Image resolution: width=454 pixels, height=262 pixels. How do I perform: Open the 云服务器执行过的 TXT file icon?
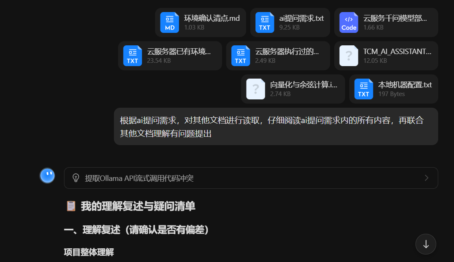click(x=240, y=56)
